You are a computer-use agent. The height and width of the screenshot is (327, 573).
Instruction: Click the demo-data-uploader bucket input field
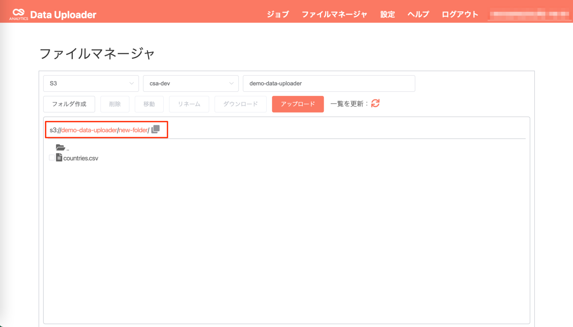coord(329,83)
